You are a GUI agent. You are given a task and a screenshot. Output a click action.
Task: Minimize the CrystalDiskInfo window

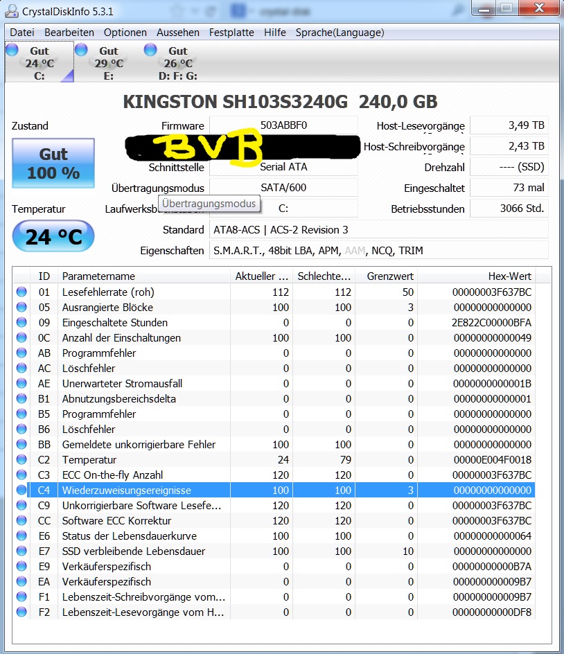pyautogui.click(x=484, y=8)
